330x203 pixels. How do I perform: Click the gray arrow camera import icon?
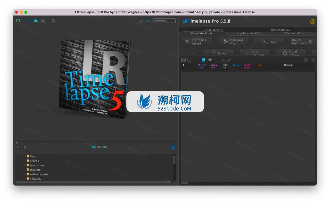pos(100,147)
